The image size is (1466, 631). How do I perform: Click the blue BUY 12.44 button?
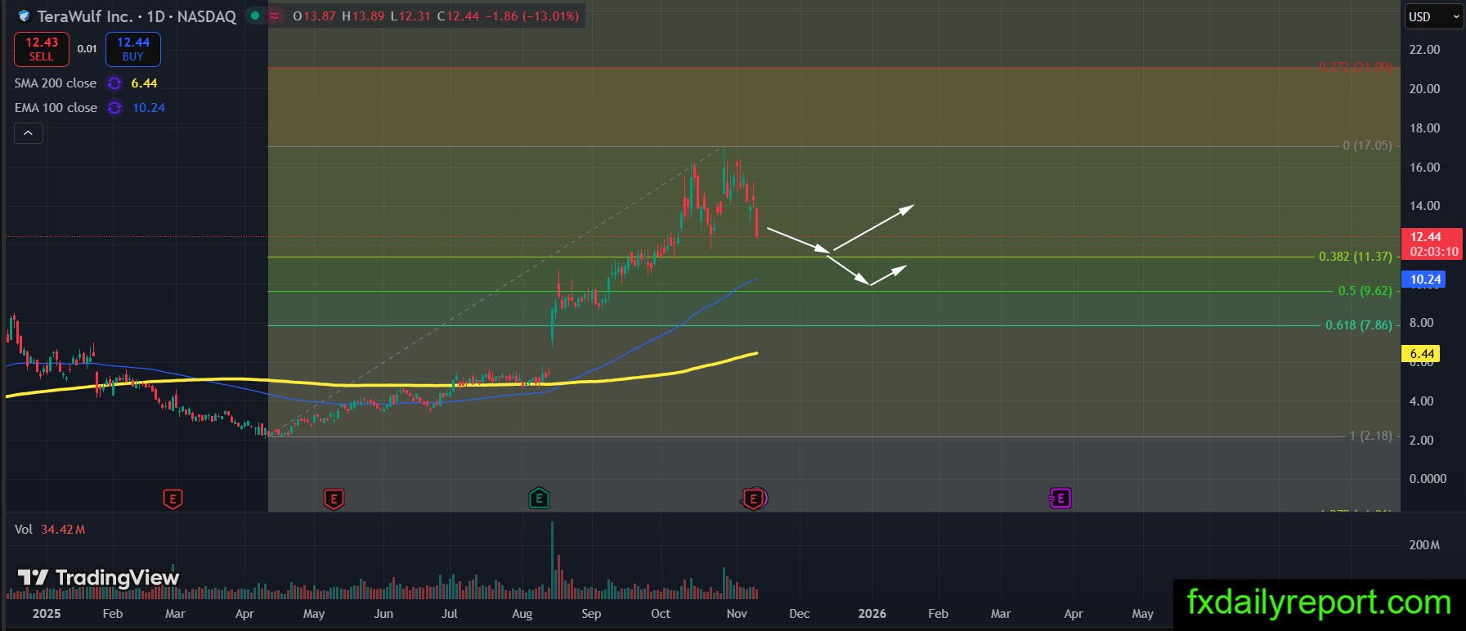point(132,49)
